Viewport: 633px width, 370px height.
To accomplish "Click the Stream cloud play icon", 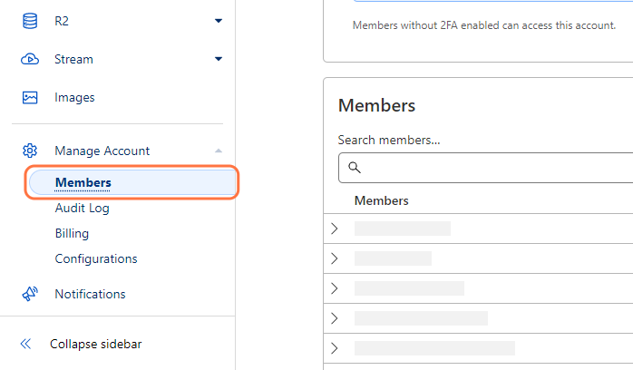I will [30, 59].
